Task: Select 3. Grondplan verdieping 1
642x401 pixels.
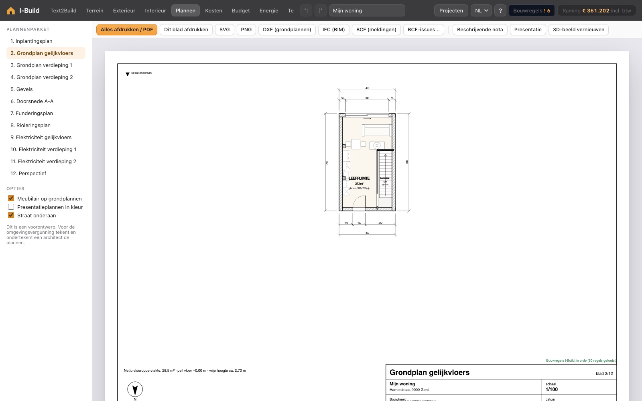Action: (x=46, y=65)
